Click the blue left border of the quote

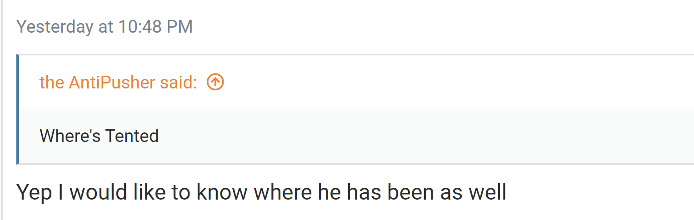(18, 109)
